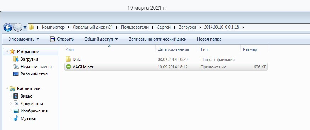This screenshot has width=310, height=130.
Task: Expand arrow after Пользователи breadcrumb
Action: pyautogui.click(x=153, y=27)
